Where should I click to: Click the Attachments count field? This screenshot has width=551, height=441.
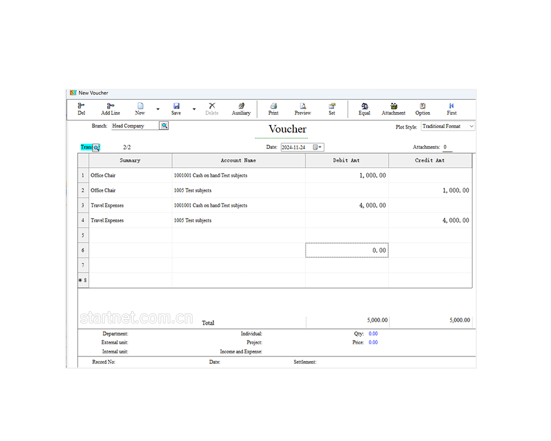pos(447,148)
